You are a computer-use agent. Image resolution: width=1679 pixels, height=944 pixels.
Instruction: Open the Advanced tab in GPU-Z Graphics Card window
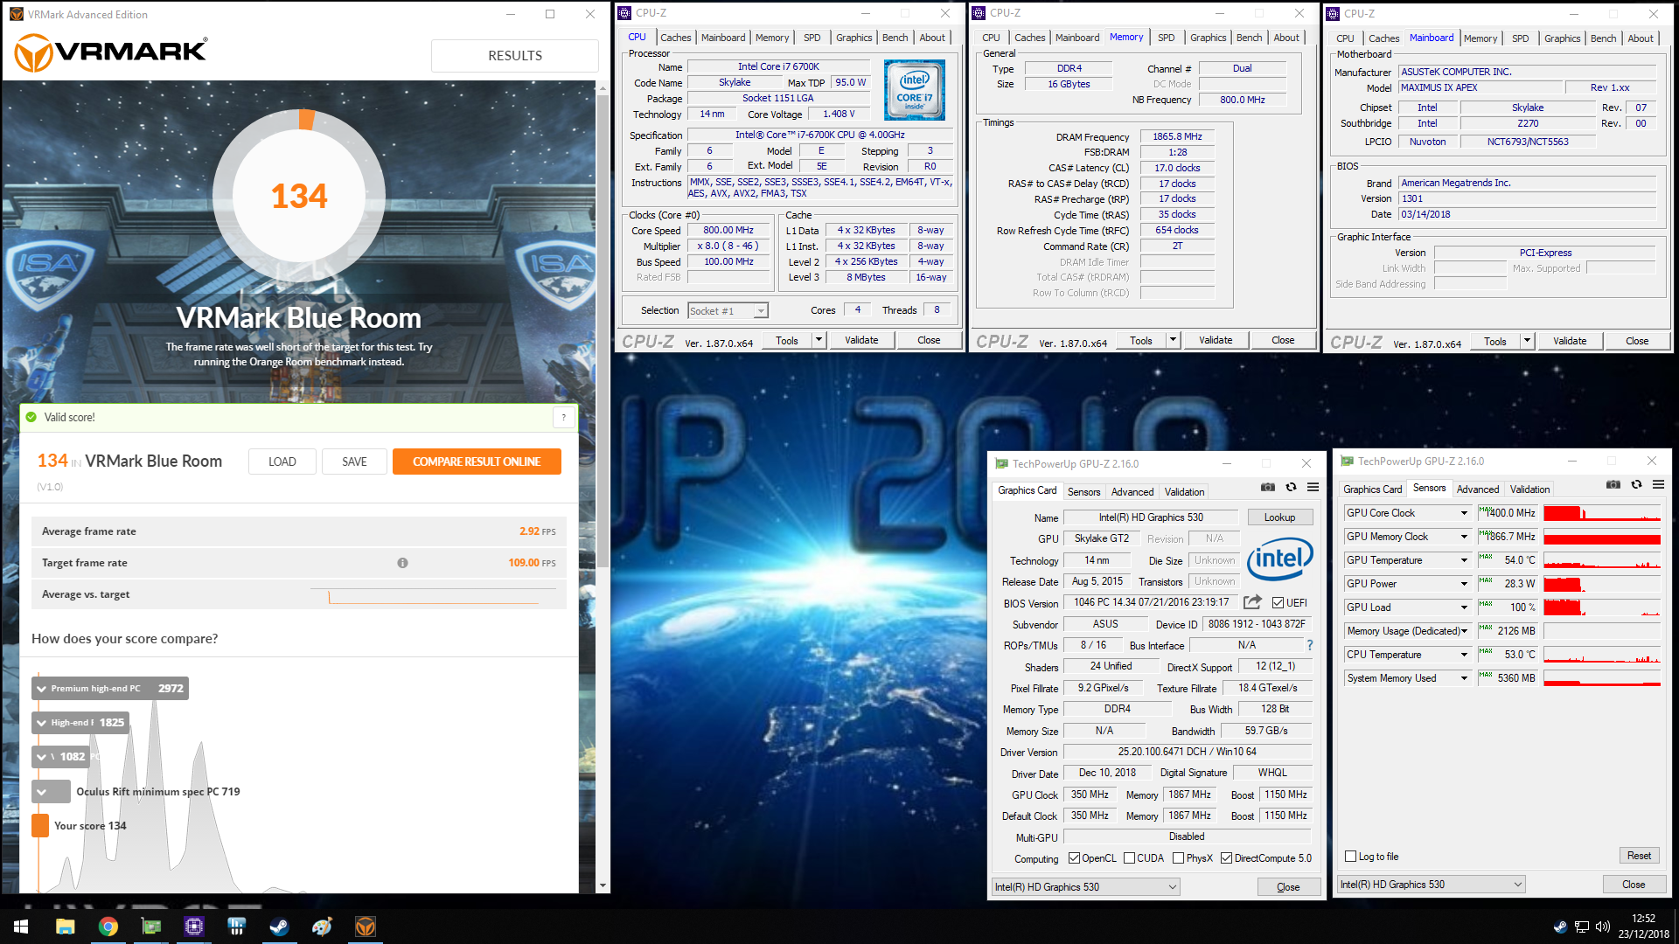click(x=1132, y=492)
